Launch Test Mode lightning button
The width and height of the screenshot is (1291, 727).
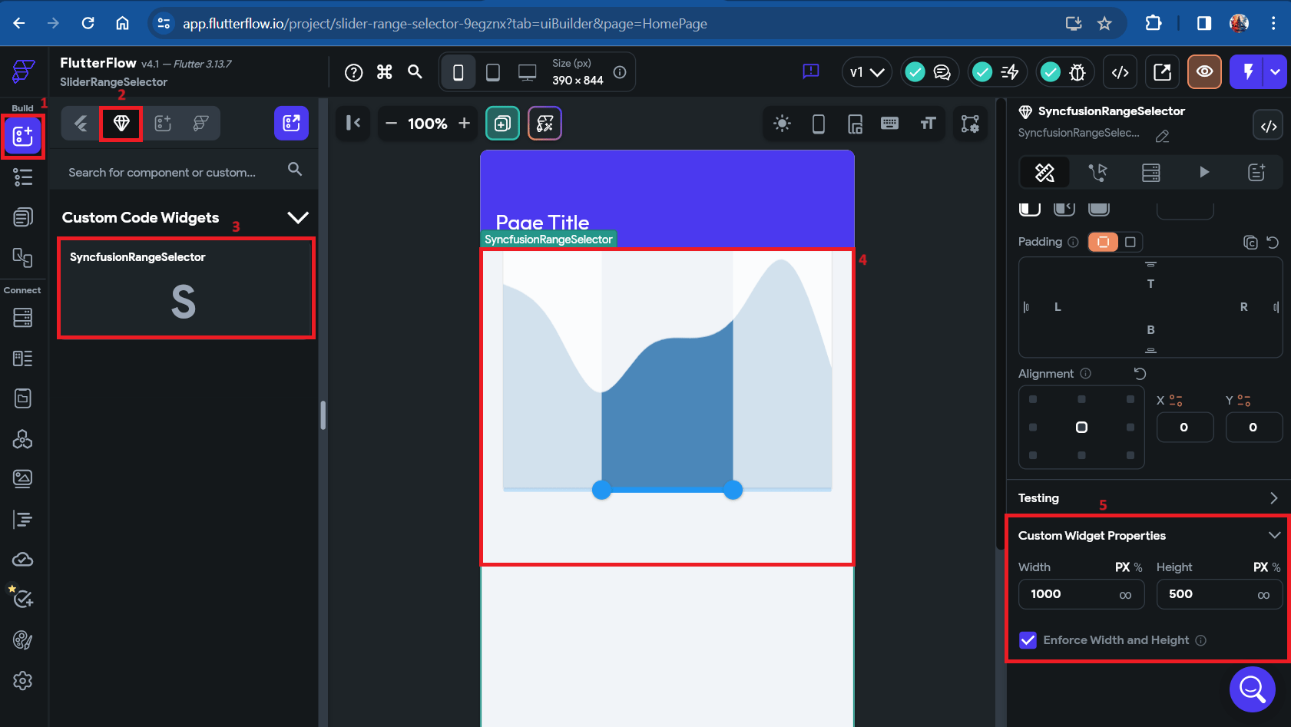1249,72
